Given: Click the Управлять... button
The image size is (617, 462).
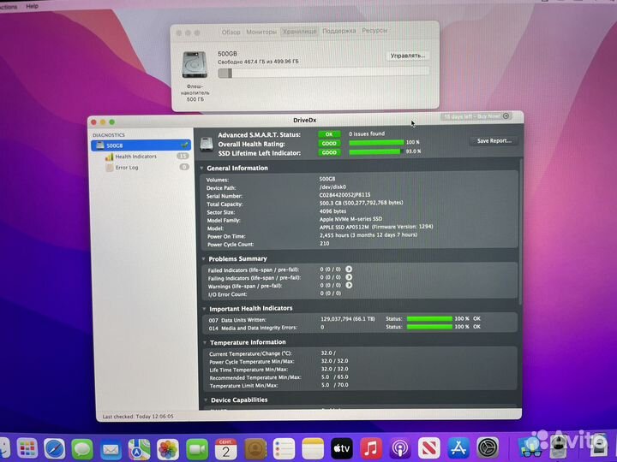Looking at the screenshot, I should (x=407, y=56).
